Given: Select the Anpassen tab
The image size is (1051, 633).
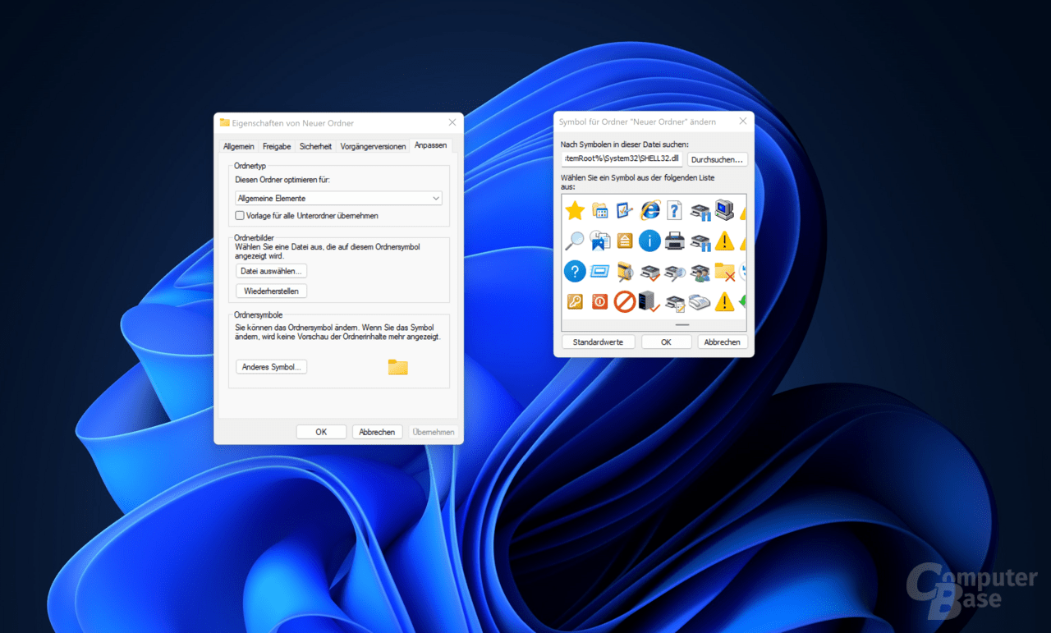Looking at the screenshot, I should (x=430, y=145).
